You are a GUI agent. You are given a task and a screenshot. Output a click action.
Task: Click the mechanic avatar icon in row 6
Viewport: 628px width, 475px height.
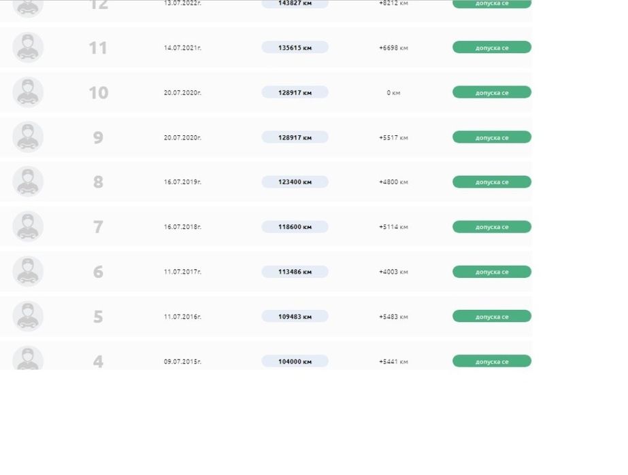point(28,272)
